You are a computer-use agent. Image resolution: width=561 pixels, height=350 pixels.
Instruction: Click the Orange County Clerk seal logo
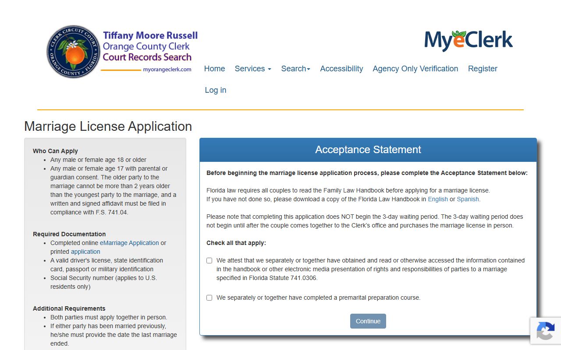(73, 52)
